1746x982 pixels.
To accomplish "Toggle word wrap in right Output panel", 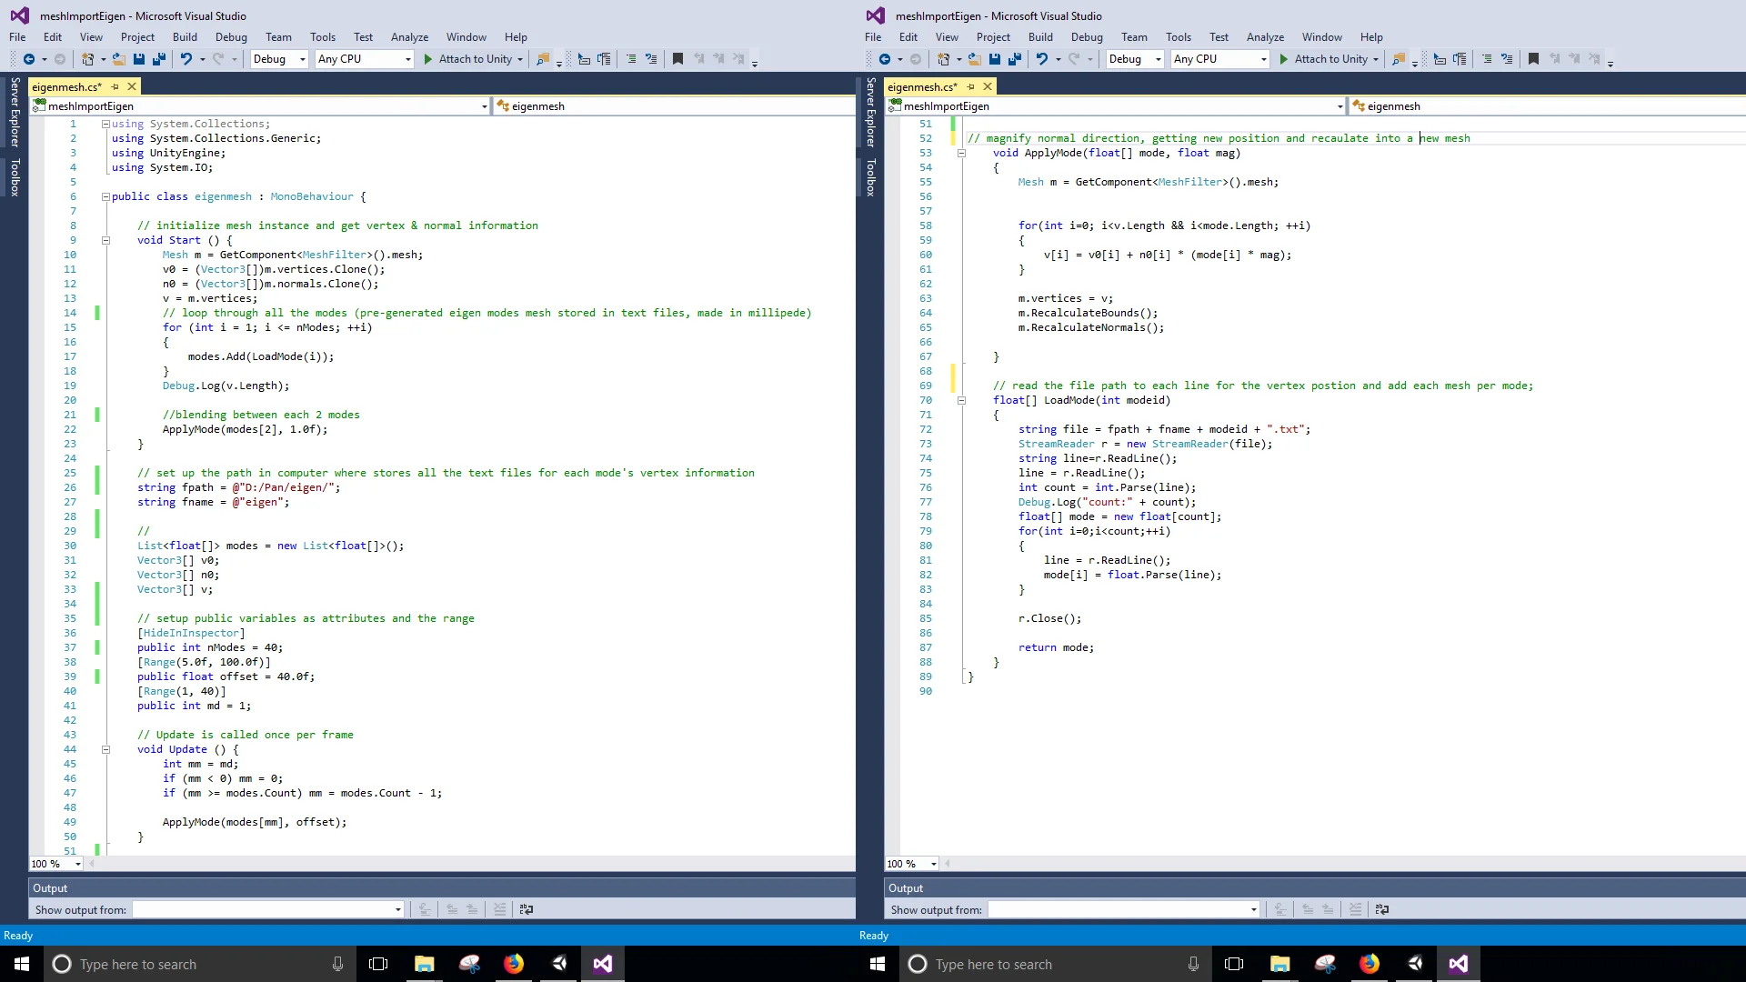I will pos(1381,909).
